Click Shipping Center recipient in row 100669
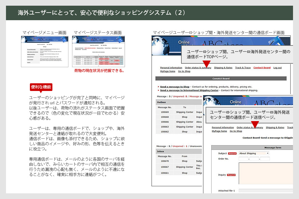 (185, 112)
